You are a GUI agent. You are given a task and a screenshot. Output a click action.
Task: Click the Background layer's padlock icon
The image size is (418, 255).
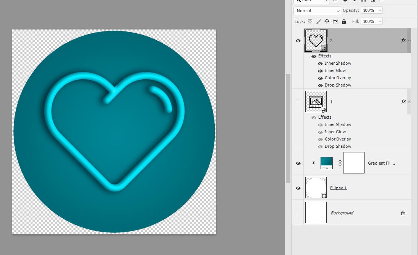tap(403, 213)
